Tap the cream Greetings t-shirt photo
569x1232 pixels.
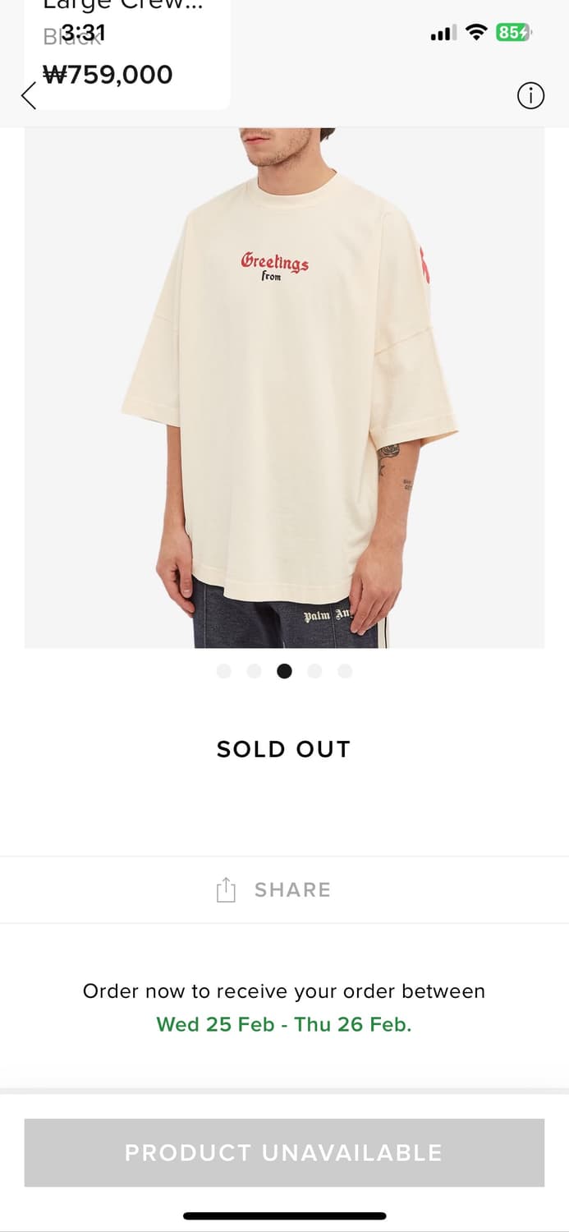point(284,388)
